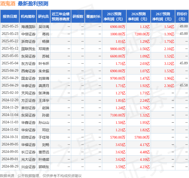189x178 pixels.
Task: Click the 研报数 column header
Action: 78,16
